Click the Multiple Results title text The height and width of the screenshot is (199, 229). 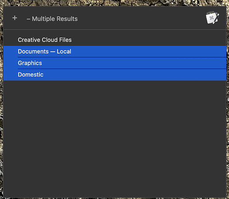tap(54, 19)
